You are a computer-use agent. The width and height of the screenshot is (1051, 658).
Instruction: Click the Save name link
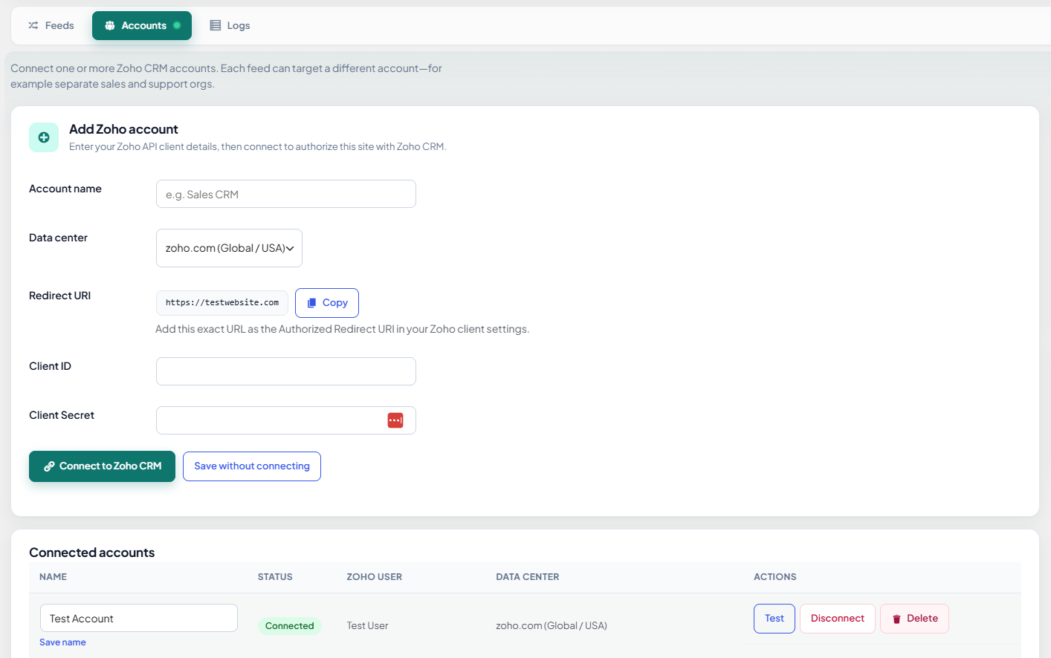coord(62,642)
